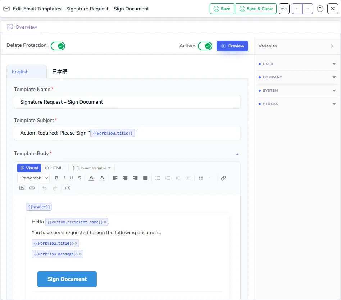Switch editor to HTML mode
The image size is (341, 300).
point(54,168)
